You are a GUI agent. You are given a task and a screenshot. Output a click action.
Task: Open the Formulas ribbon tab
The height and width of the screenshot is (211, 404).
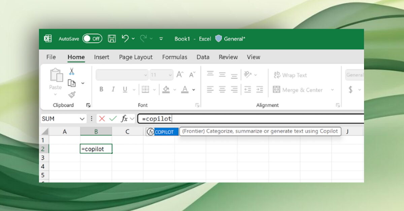pos(174,57)
